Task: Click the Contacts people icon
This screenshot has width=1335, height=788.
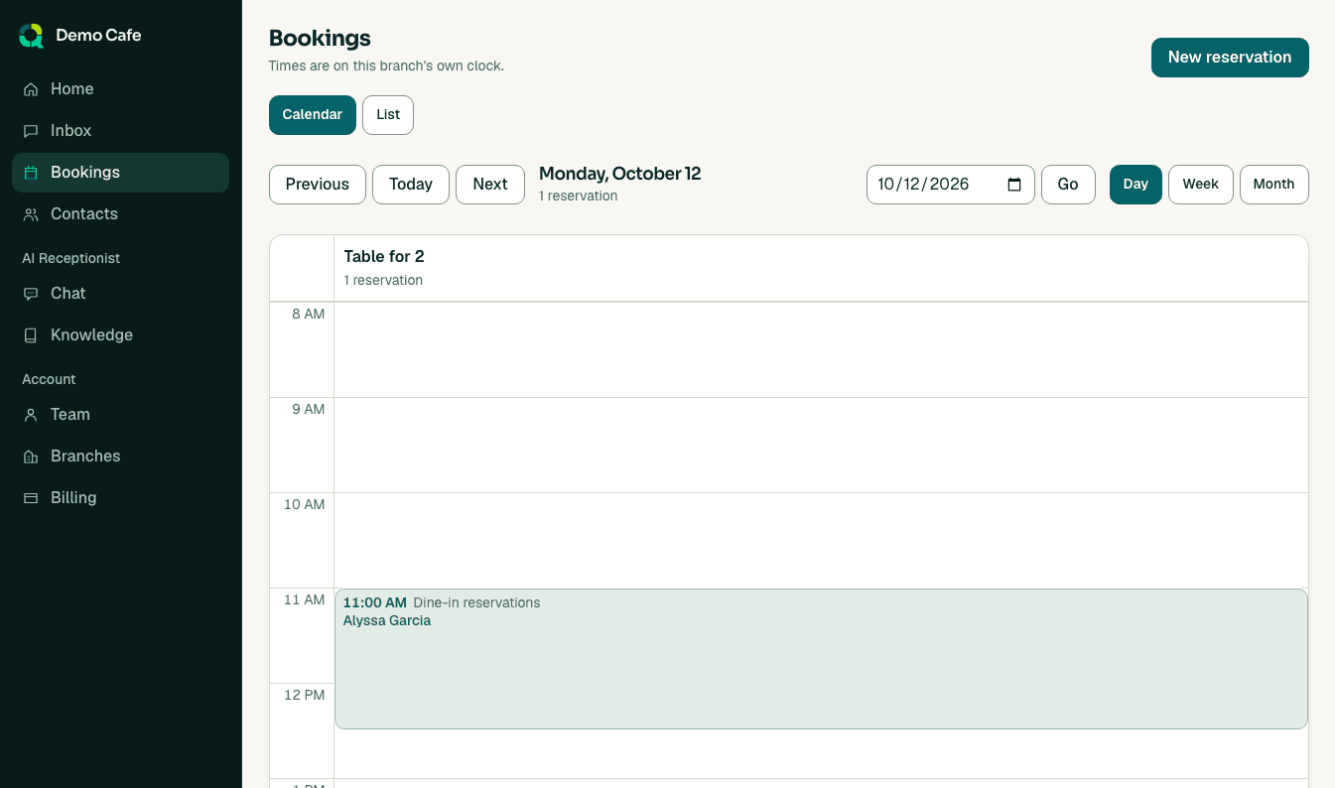Action: (x=31, y=214)
